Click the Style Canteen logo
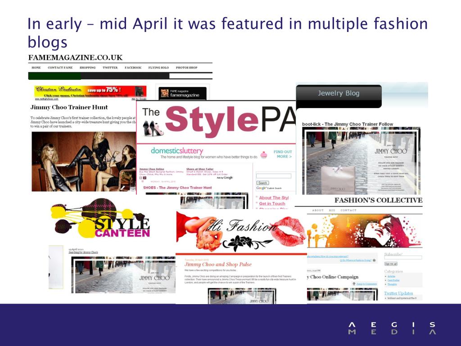Viewport: 461px width, 346px height. pyautogui.click(x=100, y=219)
